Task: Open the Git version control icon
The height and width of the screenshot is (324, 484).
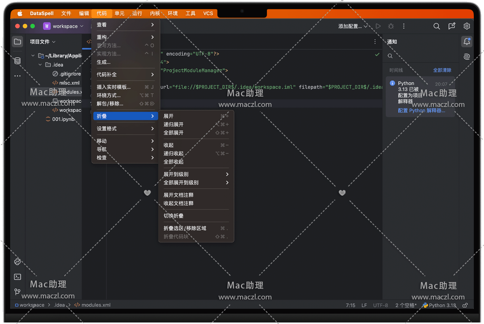Action: pyautogui.click(x=17, y=292)
